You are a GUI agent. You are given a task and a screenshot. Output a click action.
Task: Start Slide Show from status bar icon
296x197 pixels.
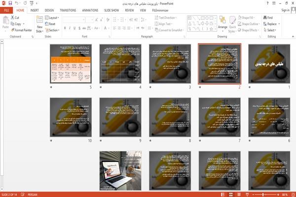(247, 195)
